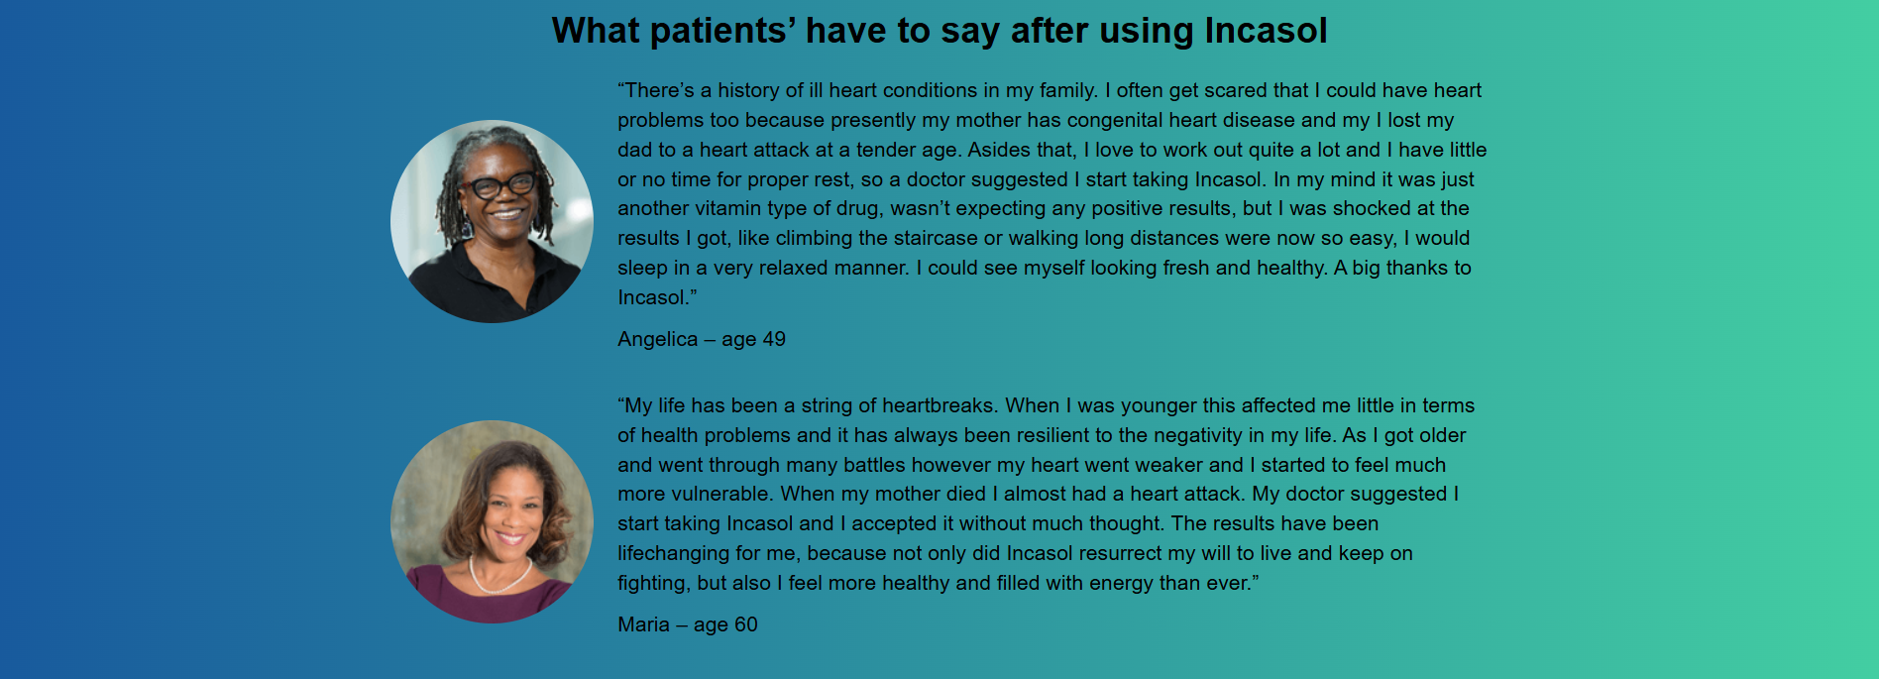
Task: Select the 'Angelica – age 49' caption
Action: (702, 339)
